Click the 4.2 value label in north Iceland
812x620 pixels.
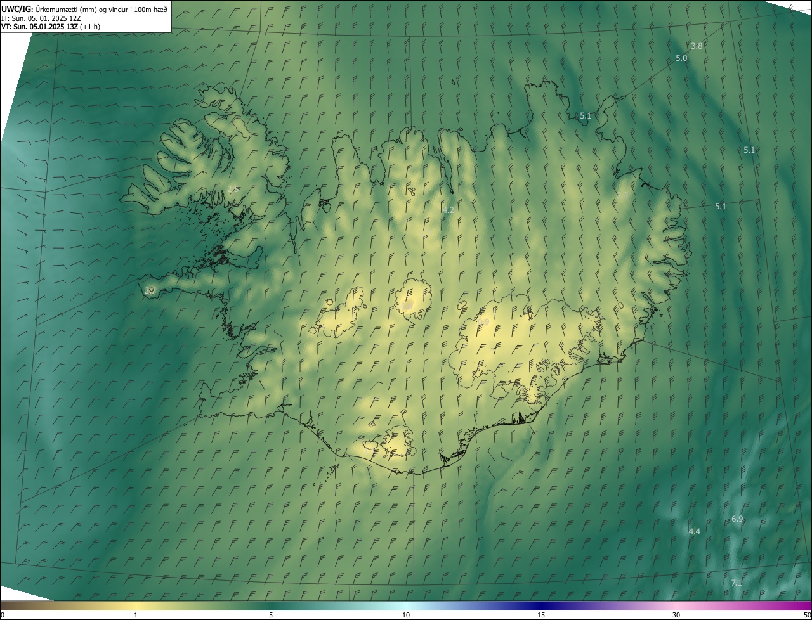[x=448, y=210]
